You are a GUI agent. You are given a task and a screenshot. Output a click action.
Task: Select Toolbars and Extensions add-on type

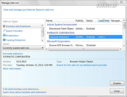[22, 26]
